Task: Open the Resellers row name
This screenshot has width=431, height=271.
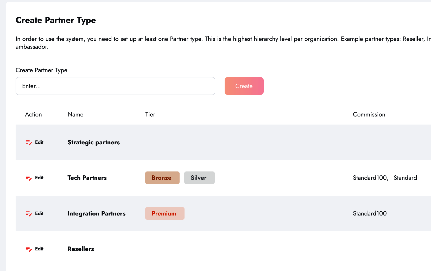Action: point(81,249)
